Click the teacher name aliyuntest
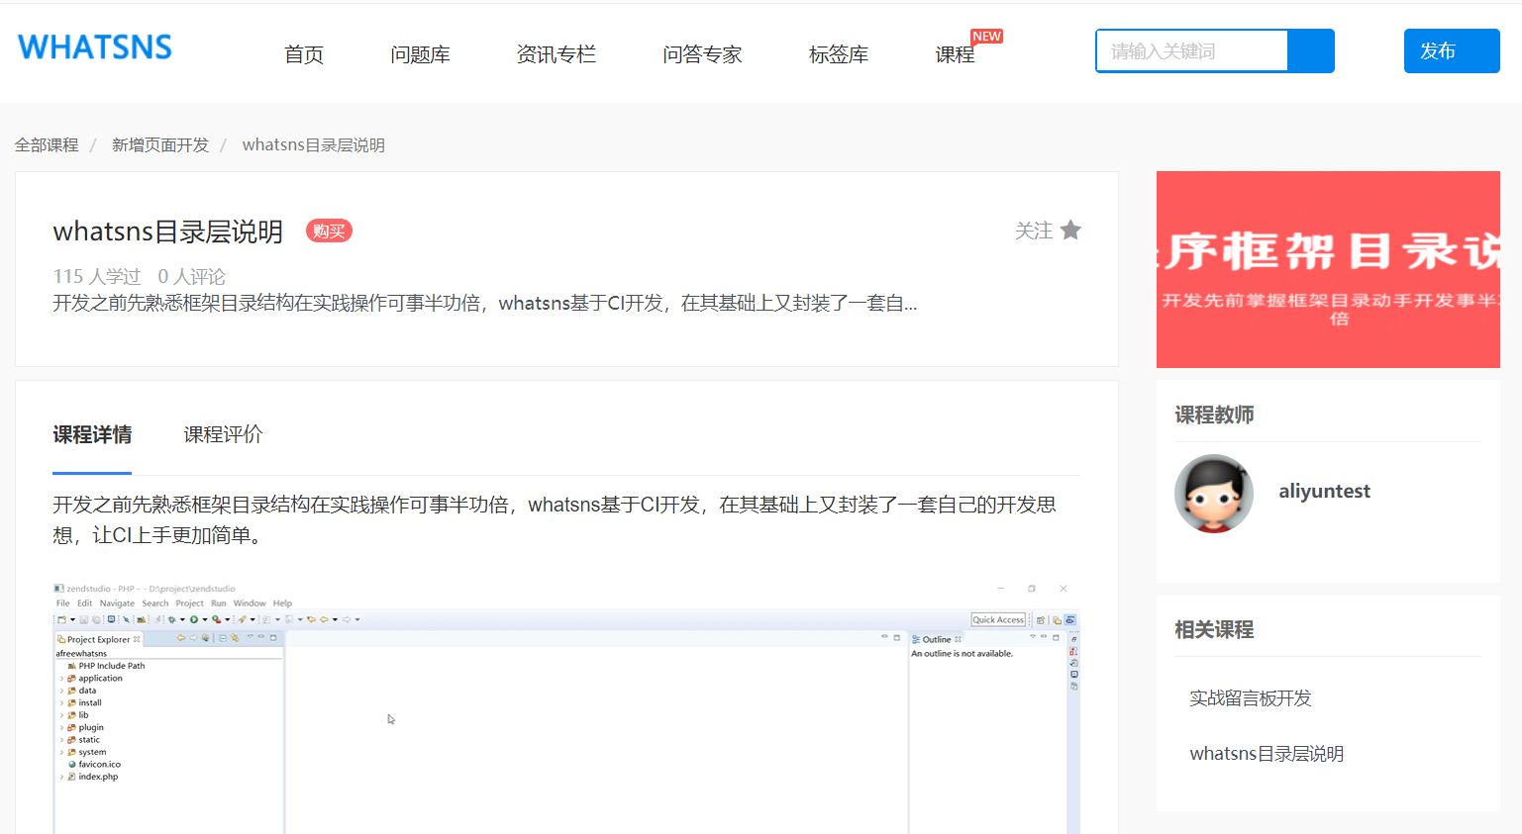Screen dimensions: 1522x834 tap(1324, 492)
